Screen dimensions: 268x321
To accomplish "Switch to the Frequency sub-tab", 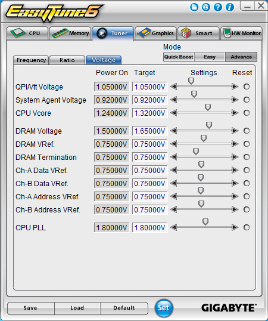I will 31,60.
